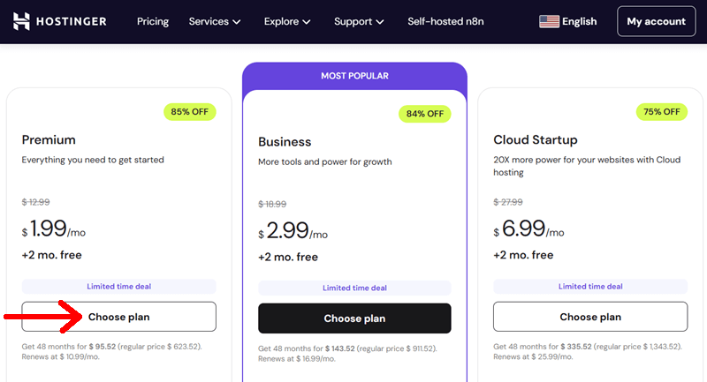Click the 84% OFF badge
This screenshot has height=382, width=707.
(425, 114)
